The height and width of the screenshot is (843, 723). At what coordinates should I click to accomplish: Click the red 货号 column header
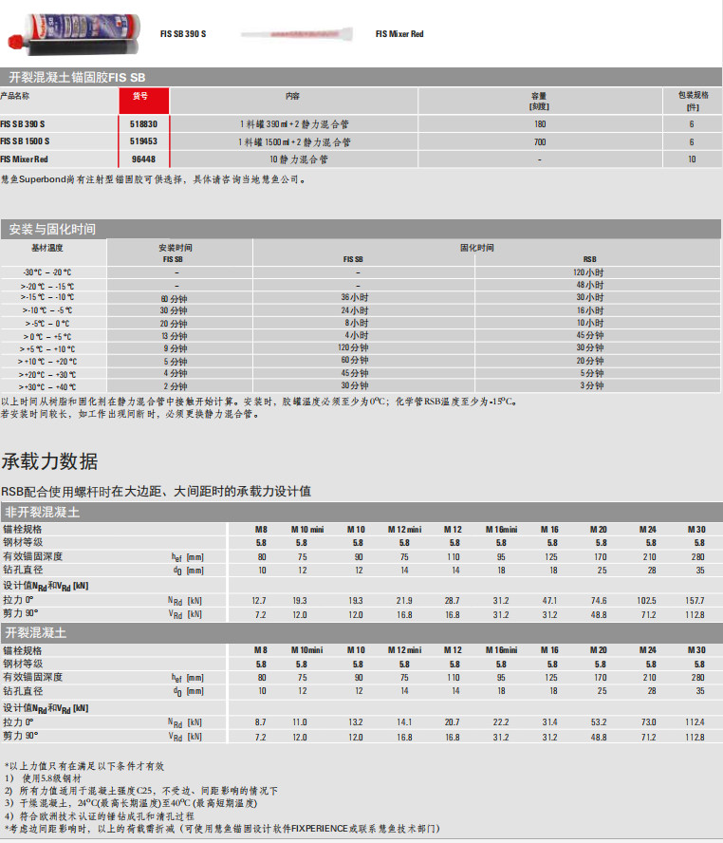coord(143,96)
